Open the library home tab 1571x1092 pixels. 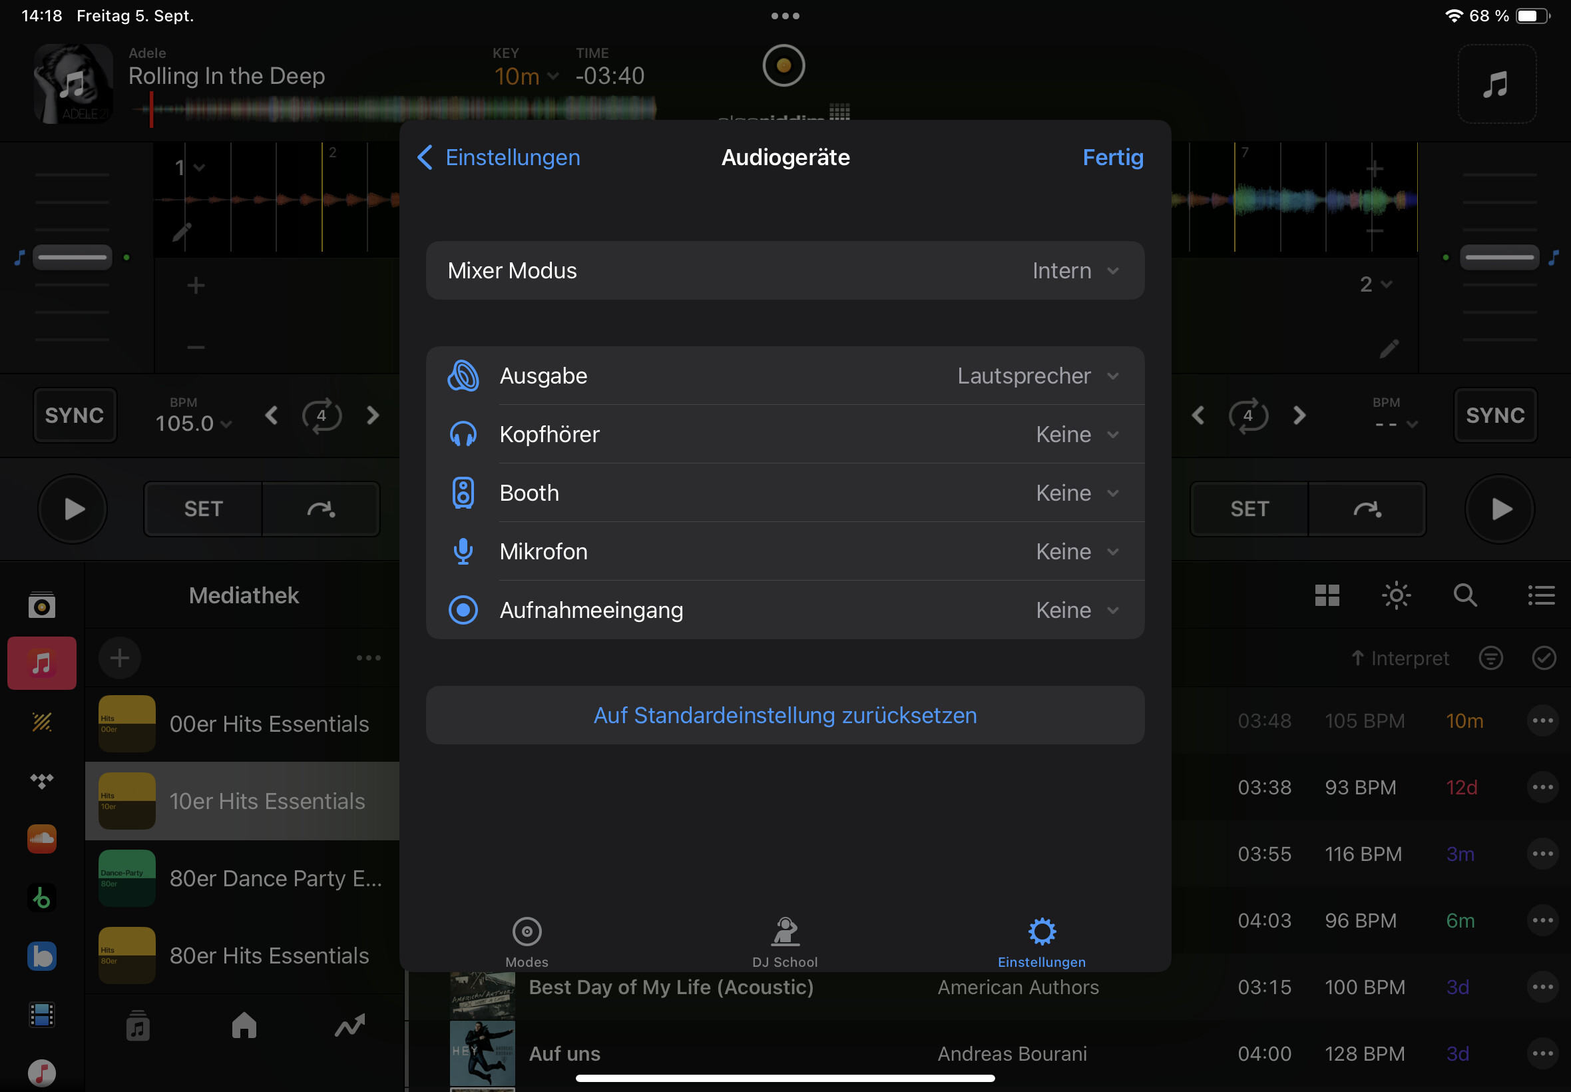click(x=244, y=1025)
